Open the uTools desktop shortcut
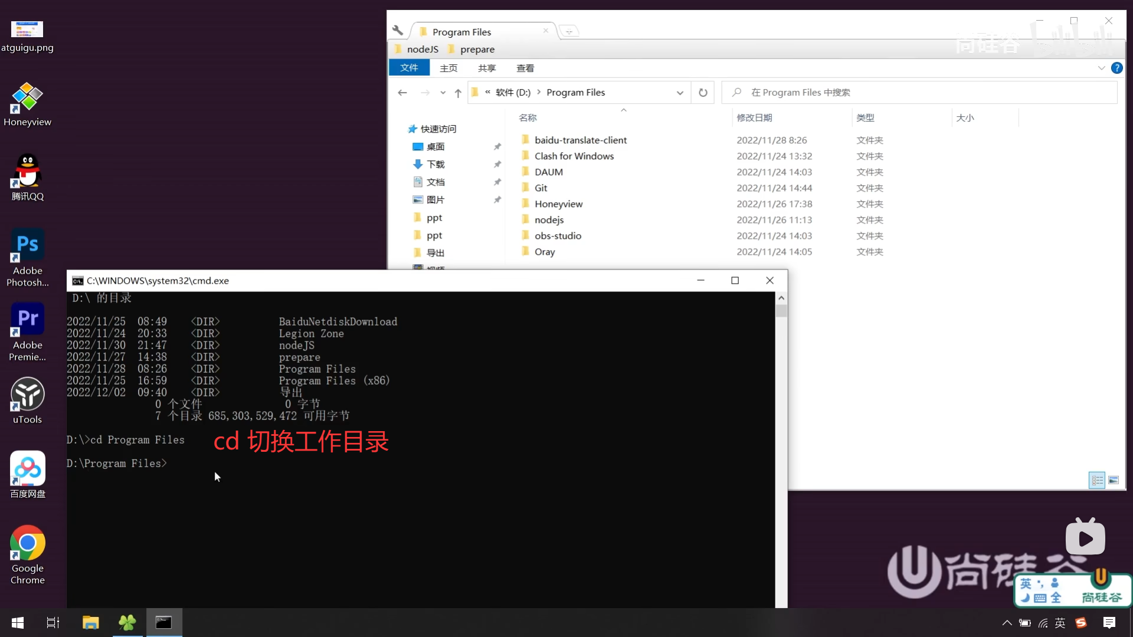1133x637 pixels. [27, 395]
